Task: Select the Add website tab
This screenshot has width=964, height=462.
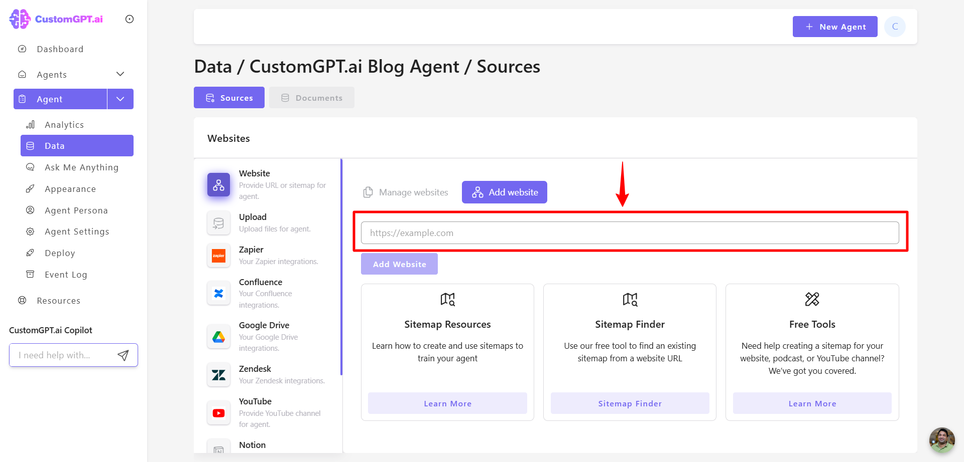Action: 505,192
